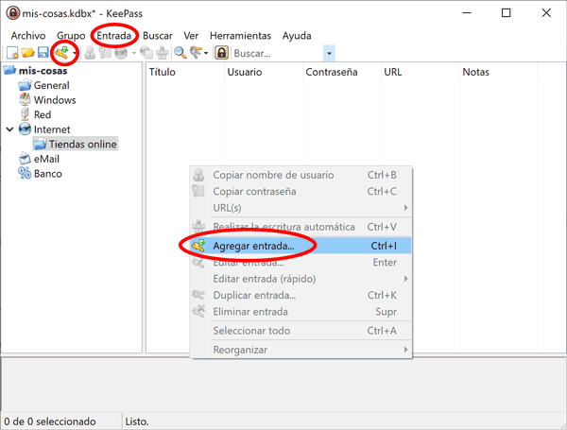
Task: Open the Ayuda menu
Action: 297,36
